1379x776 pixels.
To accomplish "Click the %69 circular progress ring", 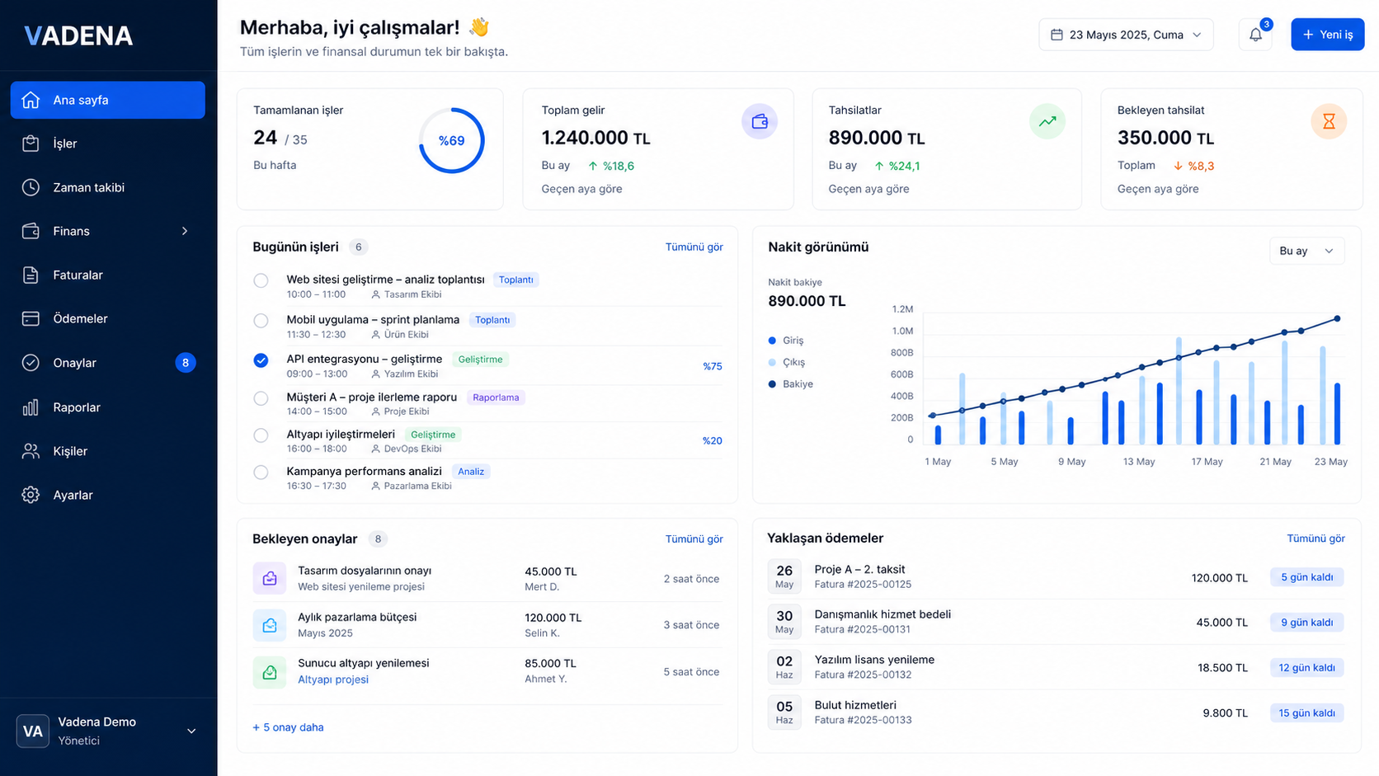I will [451, 140].
